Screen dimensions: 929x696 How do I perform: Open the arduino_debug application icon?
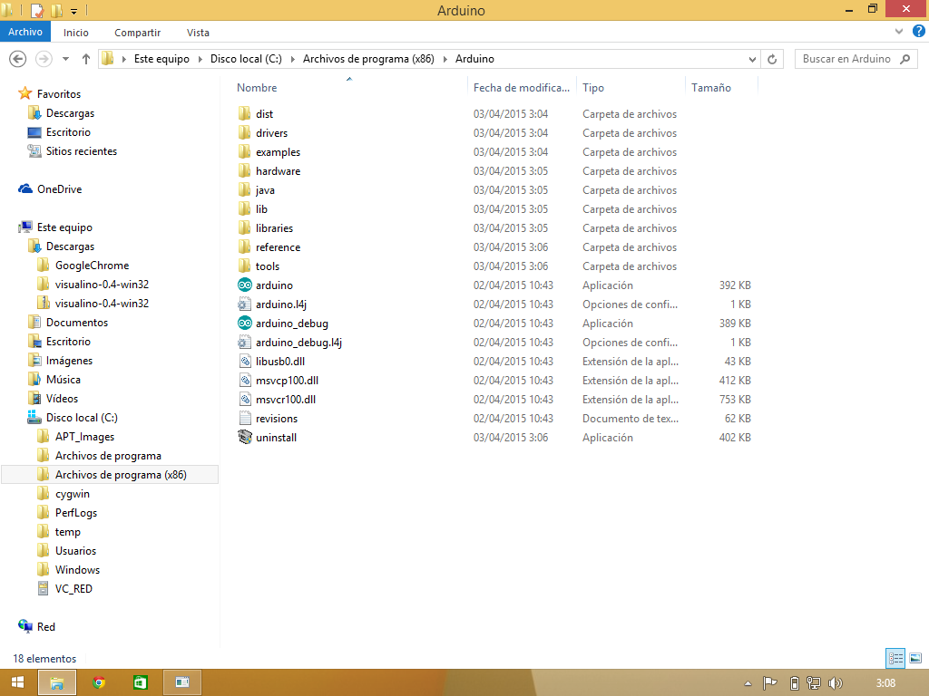[245, 324]
